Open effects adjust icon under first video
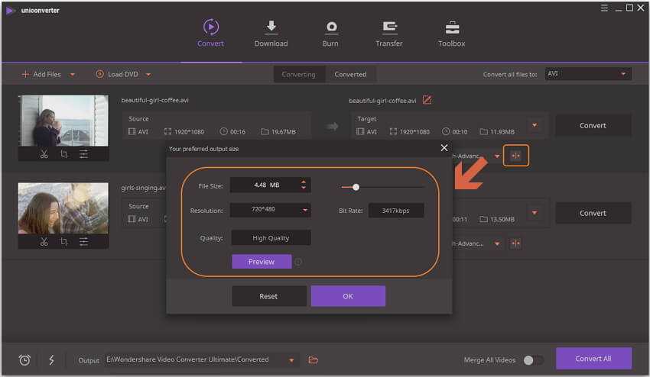Viewport: 650px width, 377px height. tap(83, 154)
